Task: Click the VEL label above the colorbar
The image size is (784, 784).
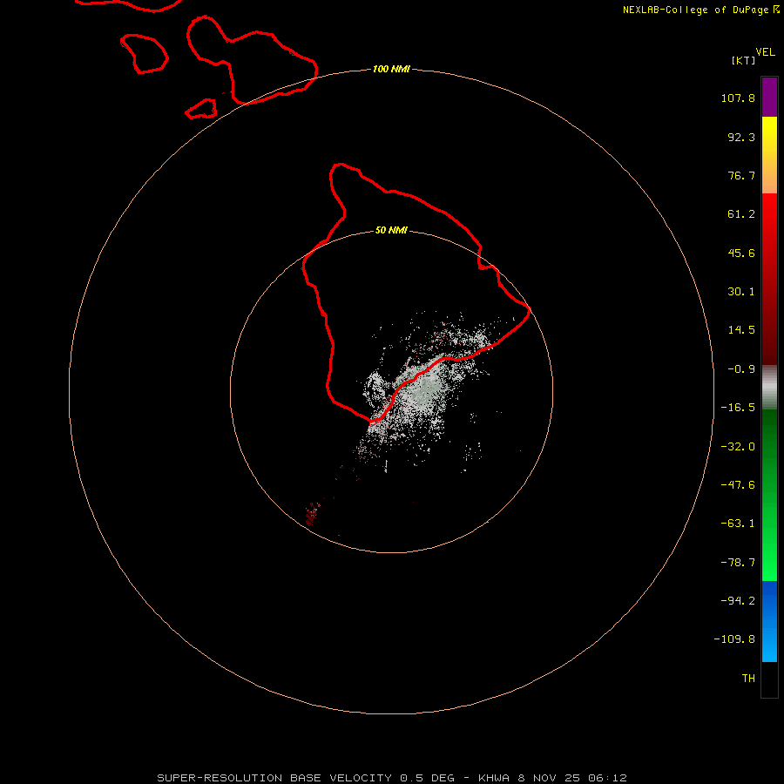Action: coord(765,52)
